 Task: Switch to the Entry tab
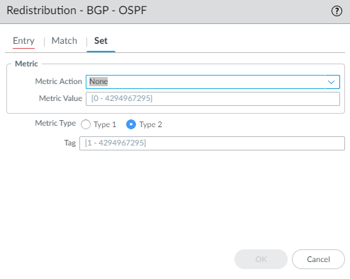[23, 41]
